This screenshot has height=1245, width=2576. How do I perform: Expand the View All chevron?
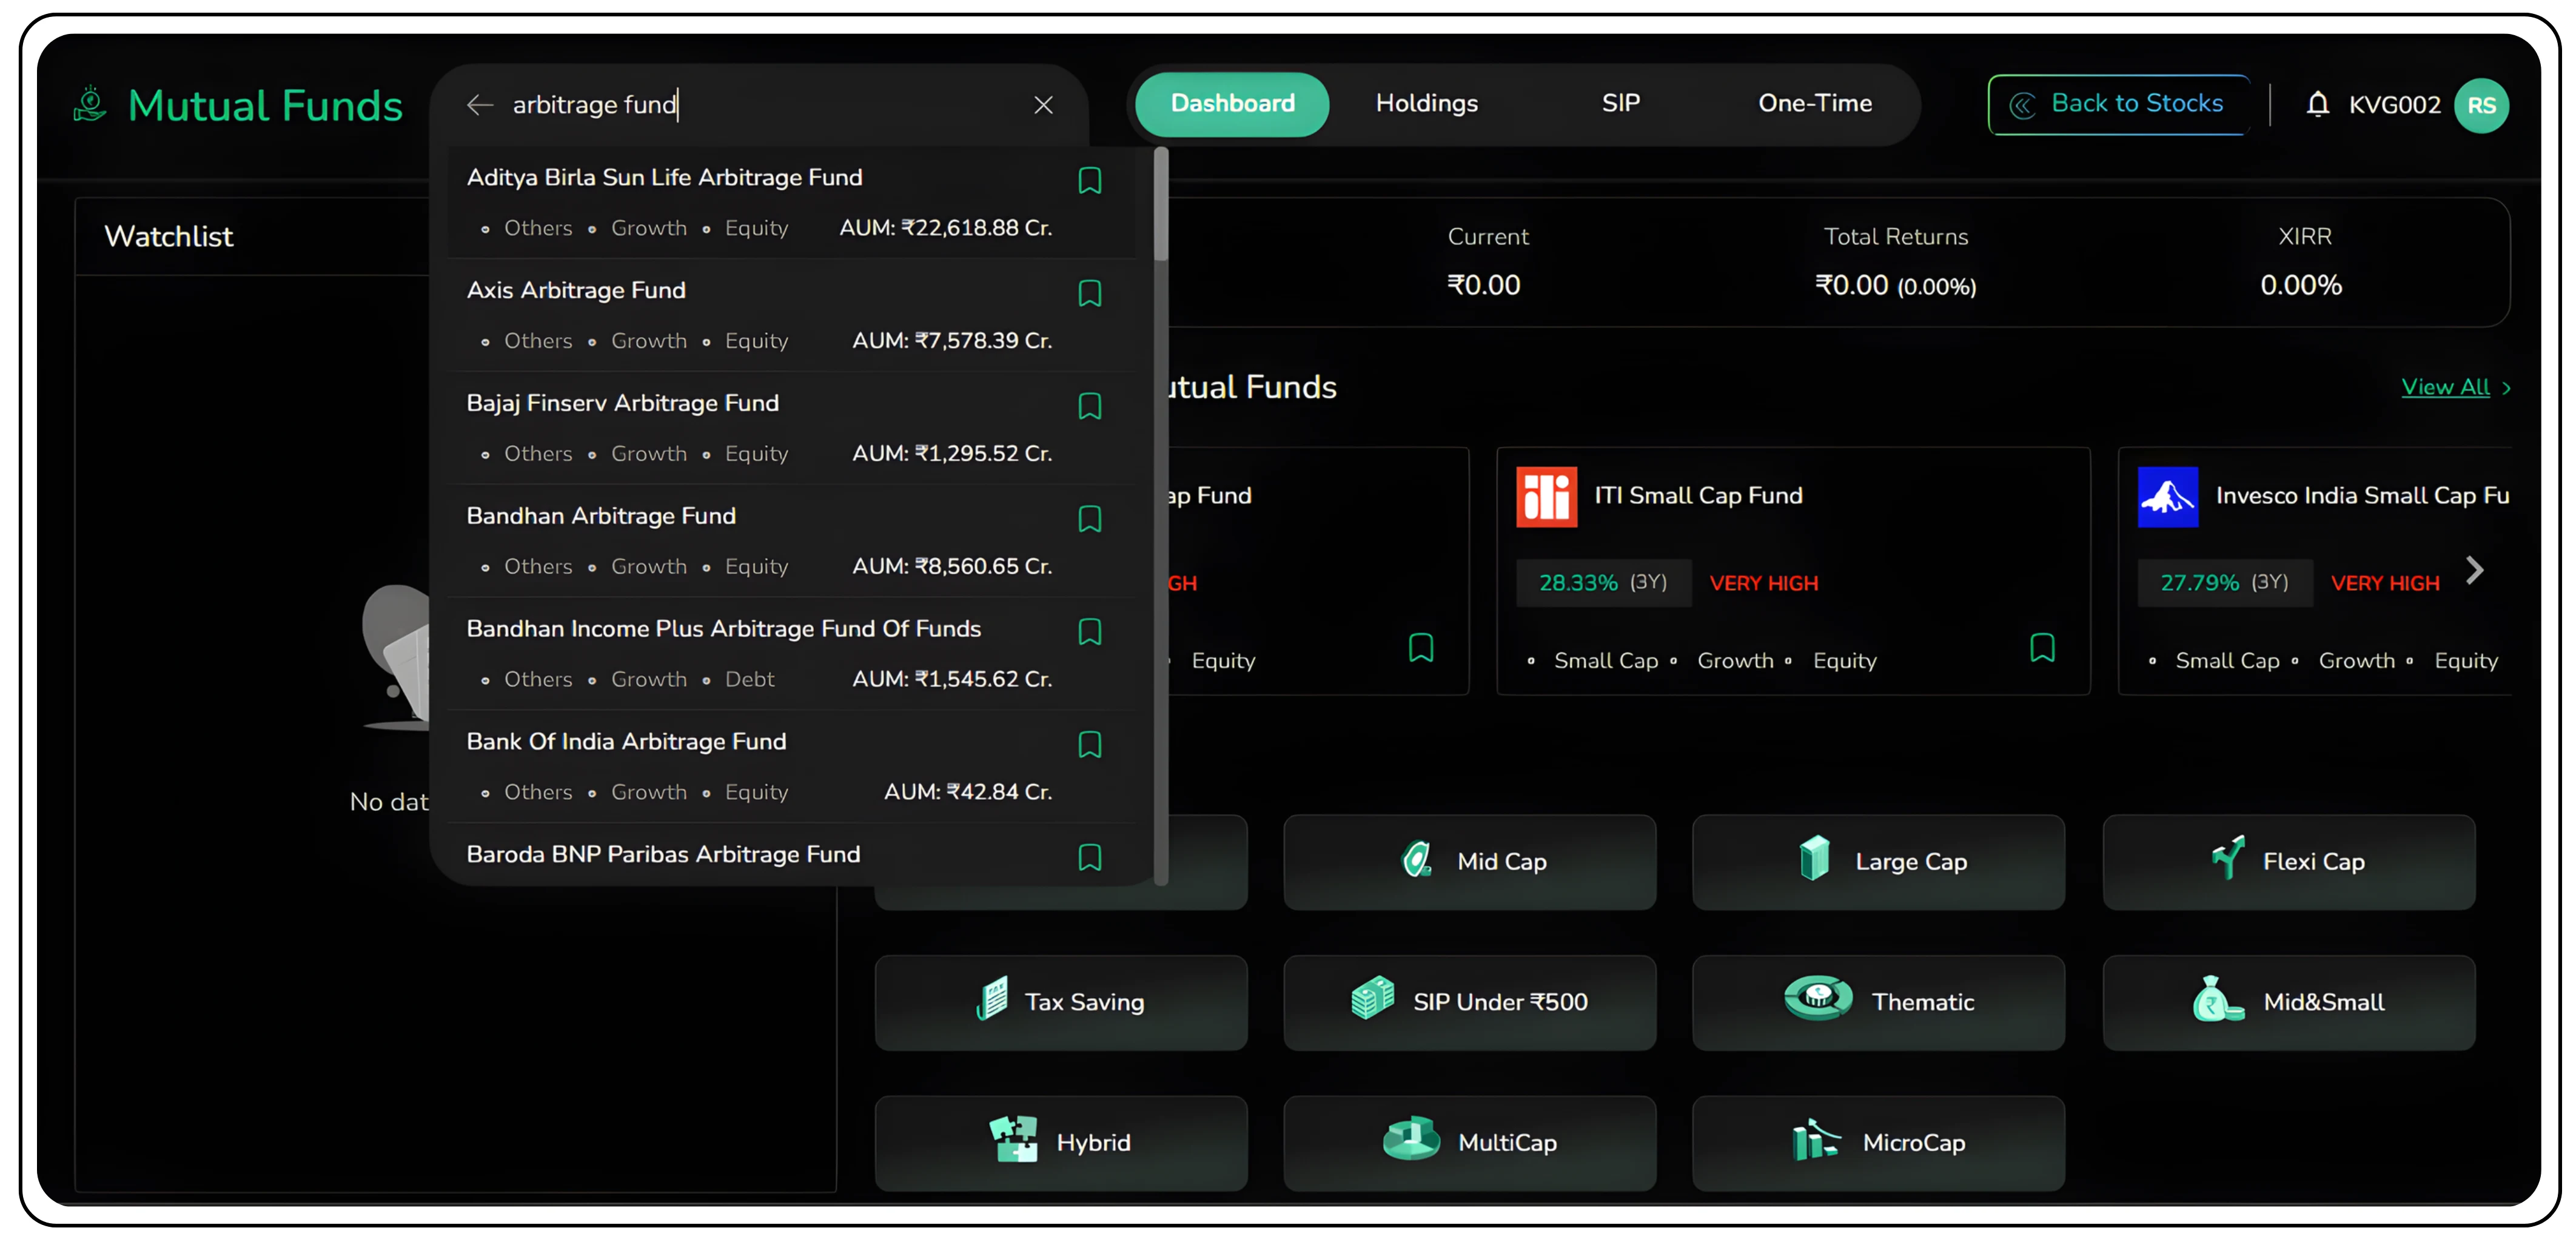pos(2506,389)
